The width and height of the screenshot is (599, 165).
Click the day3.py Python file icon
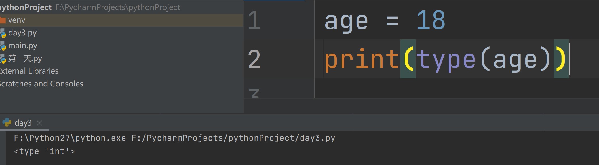3,33
